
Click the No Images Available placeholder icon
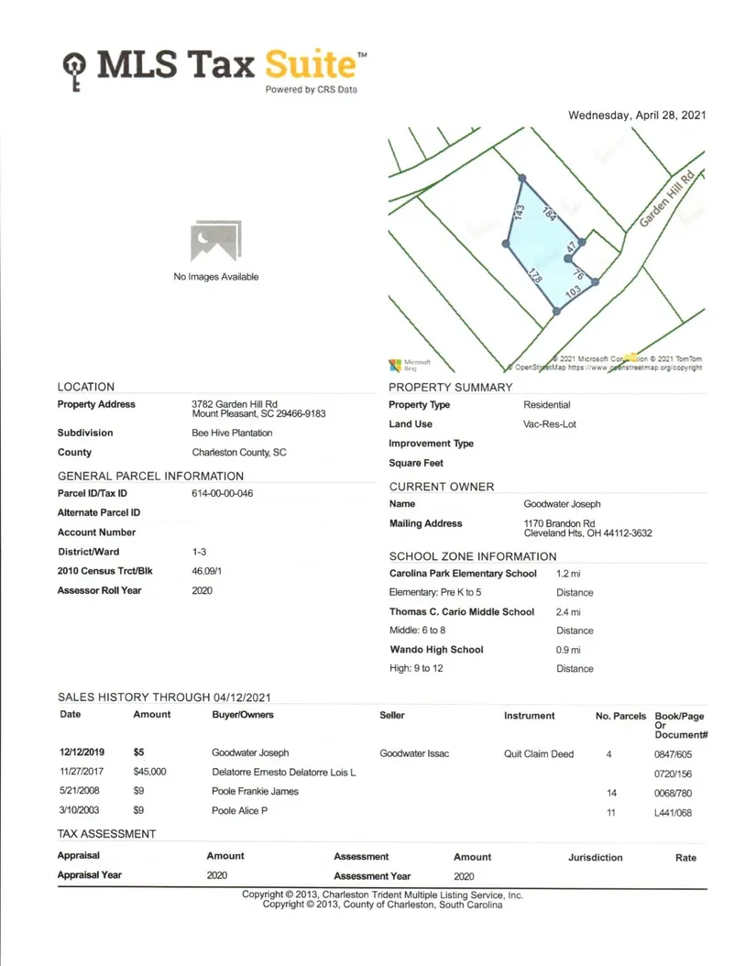(216, 241)
